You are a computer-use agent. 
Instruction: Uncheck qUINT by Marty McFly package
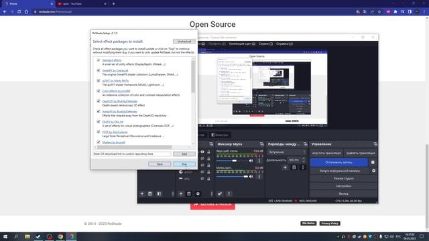tap(99, 80)
